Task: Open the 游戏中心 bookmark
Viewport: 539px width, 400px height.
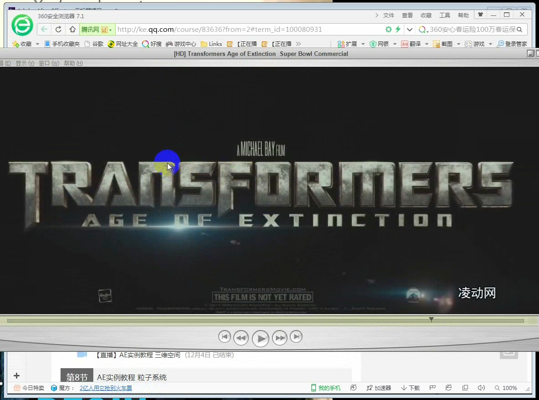Action: click(x=181, y=44)
